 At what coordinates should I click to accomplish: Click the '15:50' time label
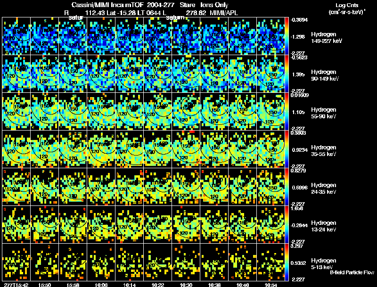(44, 285)
